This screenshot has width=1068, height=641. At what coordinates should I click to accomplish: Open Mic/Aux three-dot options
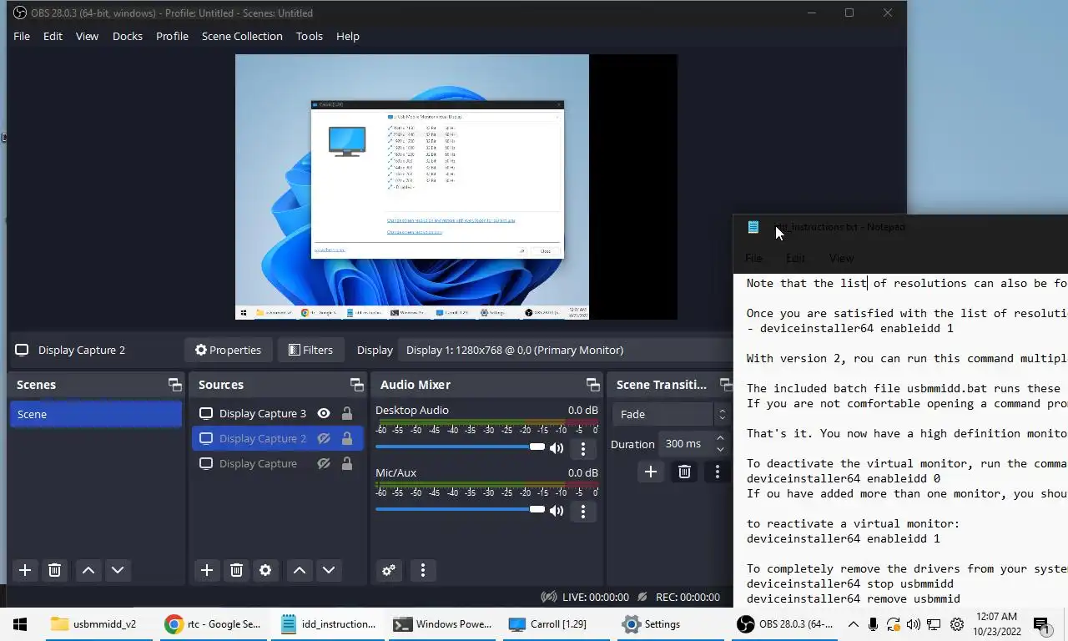(583, 511)
